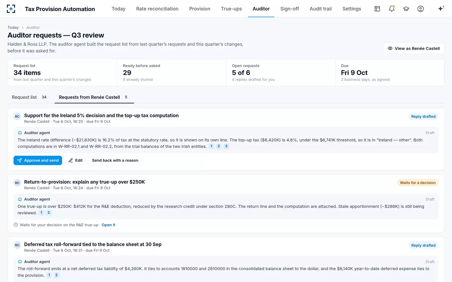The image size is (452, 282).
Task: Go to the Today tab in the top navigation
Action: 118,9
